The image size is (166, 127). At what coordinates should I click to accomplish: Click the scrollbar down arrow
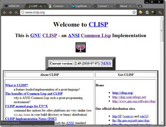[162, 123]
